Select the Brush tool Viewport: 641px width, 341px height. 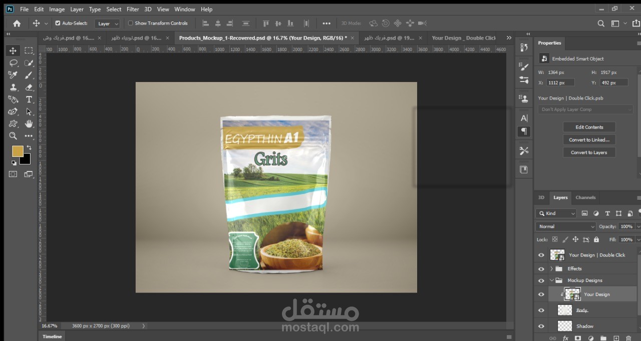tap(29, 75)
